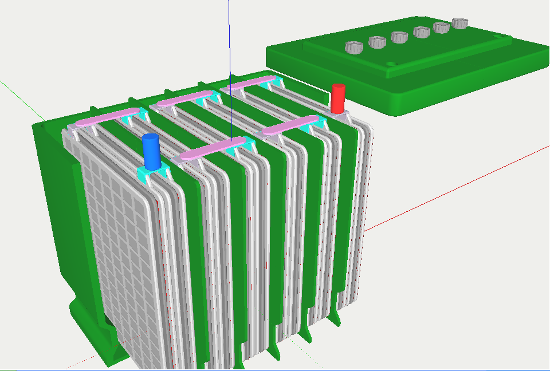Image resolution: width=550 pixels, height=371 pixels.
Task: Click the red cylindrical battery terminal
Action: pos(338,98)
